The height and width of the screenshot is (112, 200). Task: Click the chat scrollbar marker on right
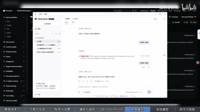pyautogui.click(x=164, y=55)
